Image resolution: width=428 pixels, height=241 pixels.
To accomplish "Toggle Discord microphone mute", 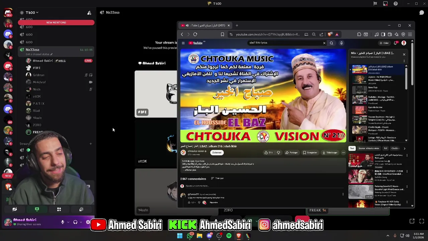I will [63, 222].
